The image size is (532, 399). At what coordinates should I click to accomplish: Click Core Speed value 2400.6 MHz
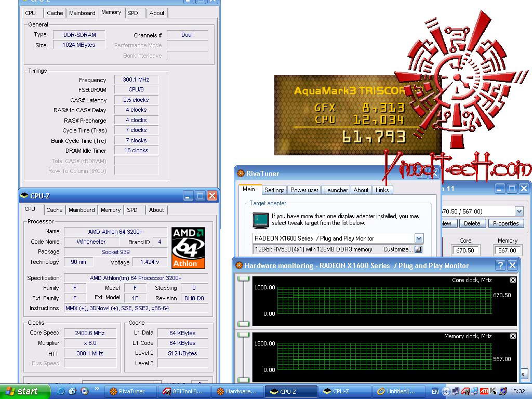tap(90, 333)
